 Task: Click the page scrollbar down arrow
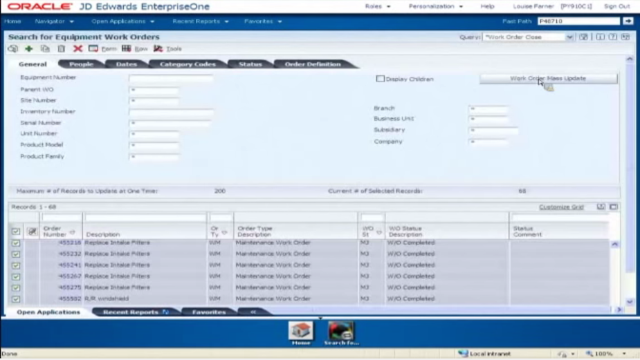pyautogui.click(x=630, y=302)
